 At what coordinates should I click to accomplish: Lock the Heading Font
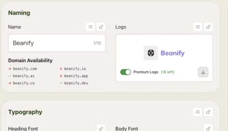coord(101,128)
